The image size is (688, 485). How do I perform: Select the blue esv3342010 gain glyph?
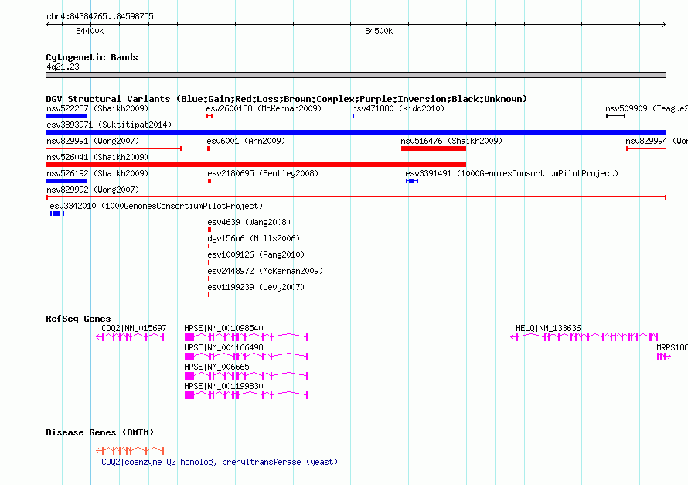coord(57,213)
